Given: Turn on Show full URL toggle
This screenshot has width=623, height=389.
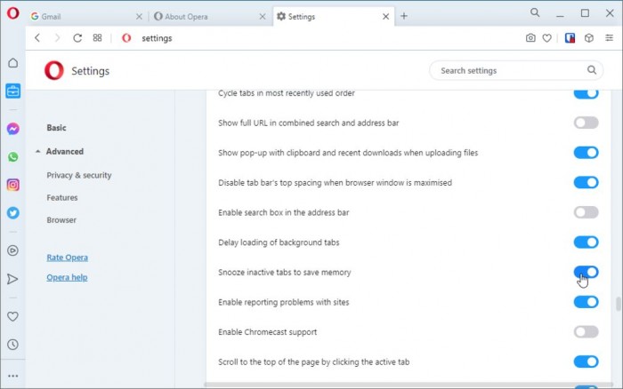Looking at the screenshot, I should [x=586, y=123].
